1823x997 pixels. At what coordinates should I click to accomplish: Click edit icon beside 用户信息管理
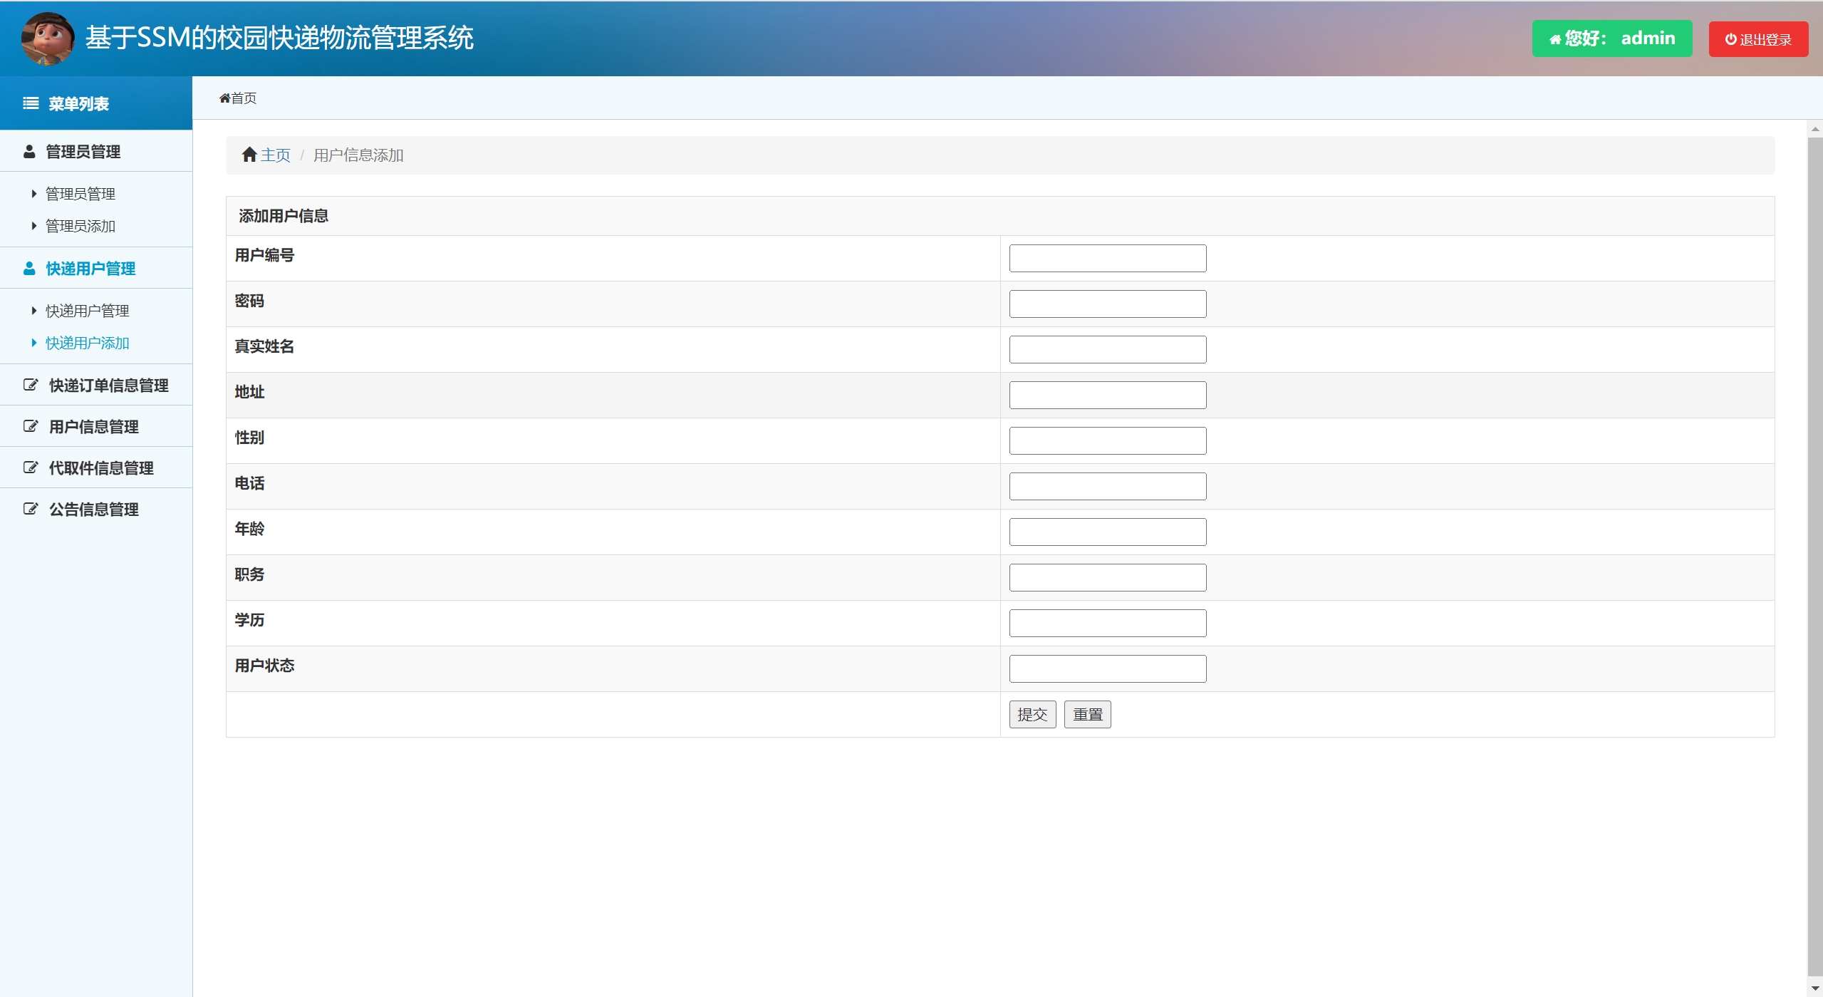pyautogui.click(x=31, y=427)
